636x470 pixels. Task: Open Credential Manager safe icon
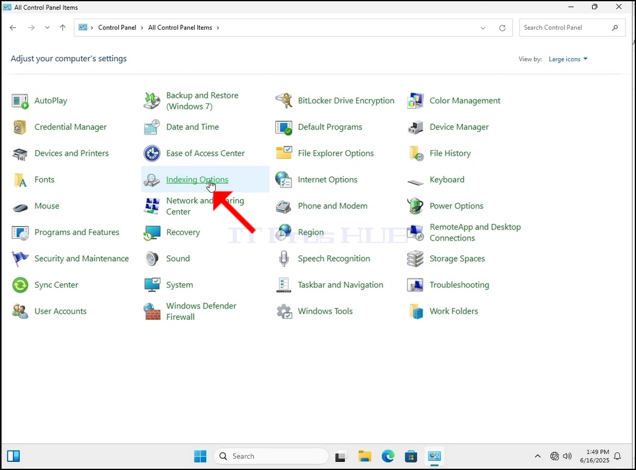[20, 127]
